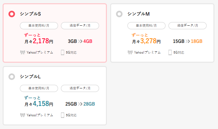Click the double chevron arrows beside 15GB

(188, 41)
